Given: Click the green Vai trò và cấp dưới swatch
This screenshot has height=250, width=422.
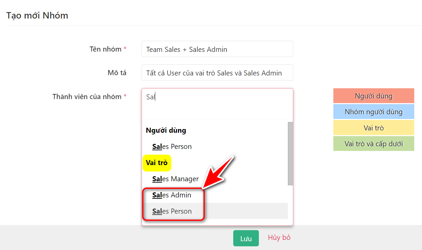Looking at the screenshot, I should click(373, 144).
